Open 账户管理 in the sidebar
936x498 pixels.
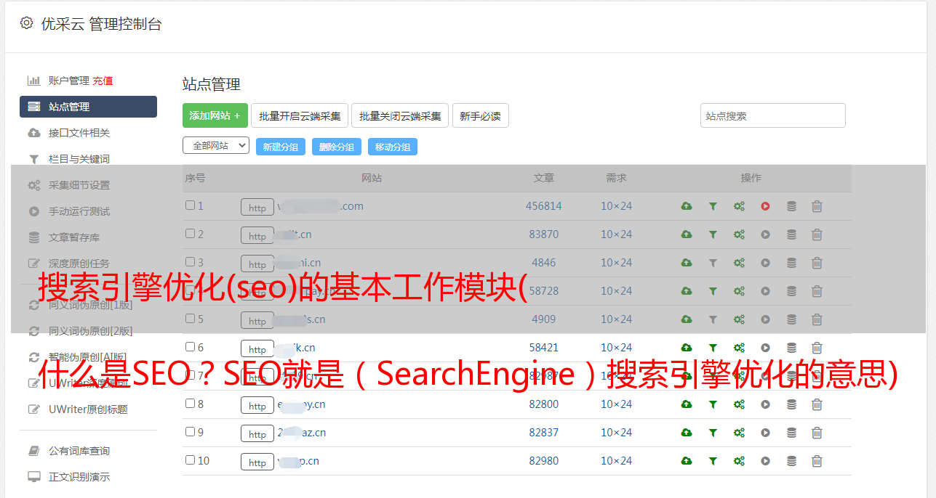pos(69,81)
